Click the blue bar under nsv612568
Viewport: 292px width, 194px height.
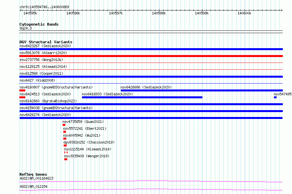pos(151,77)
